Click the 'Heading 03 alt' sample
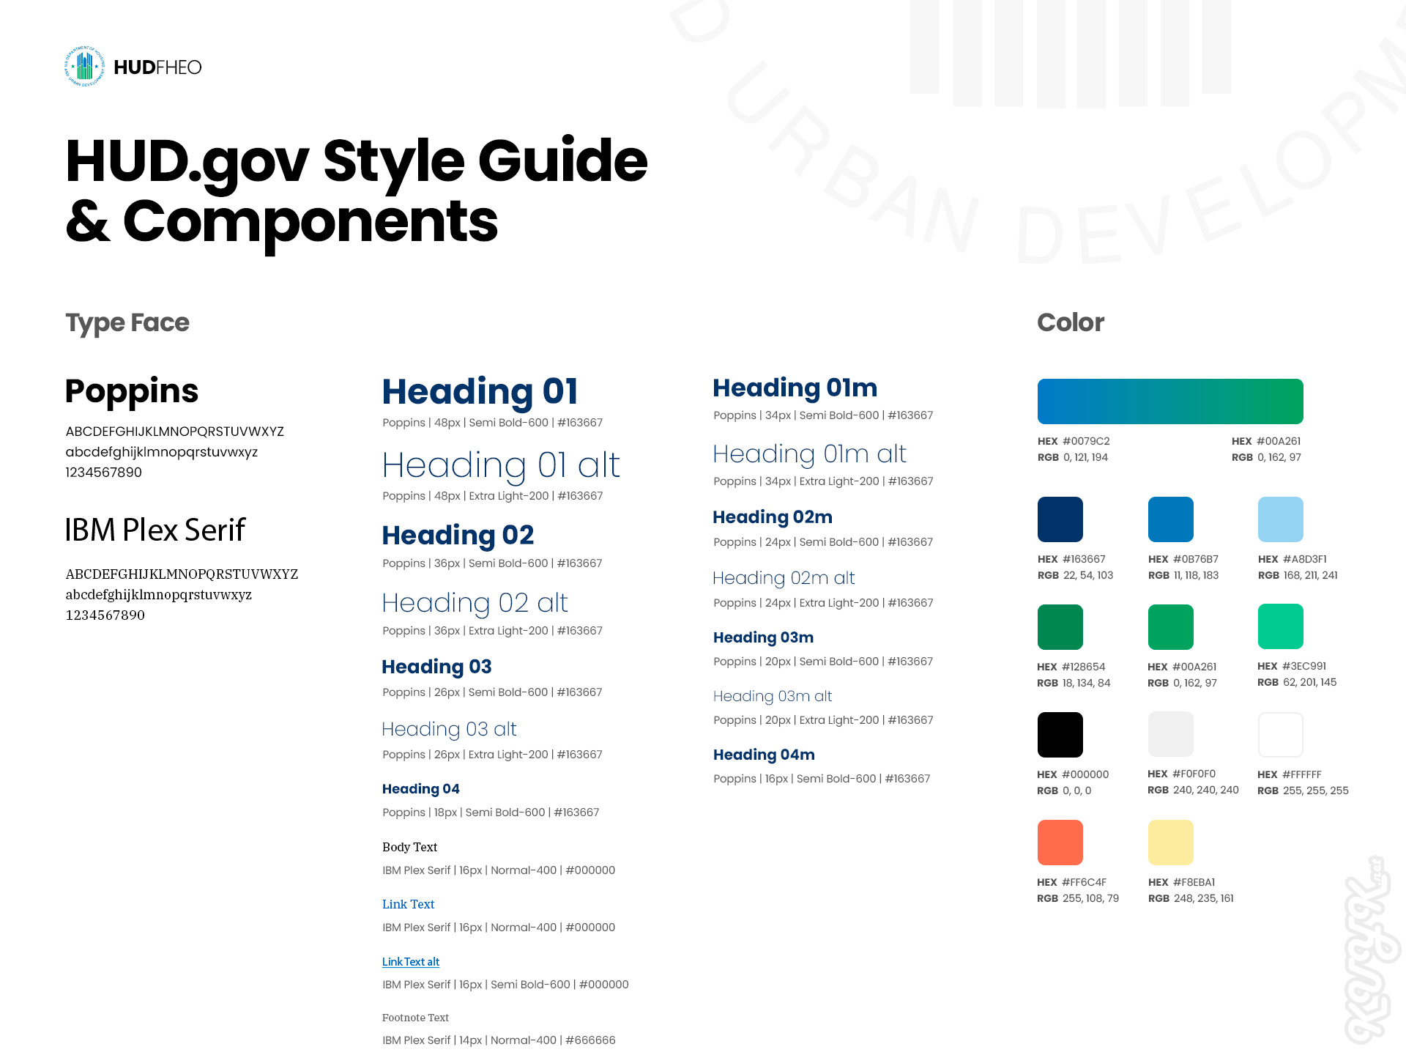The width and height of the screenshot is (1406, 1055). (449, 729)
